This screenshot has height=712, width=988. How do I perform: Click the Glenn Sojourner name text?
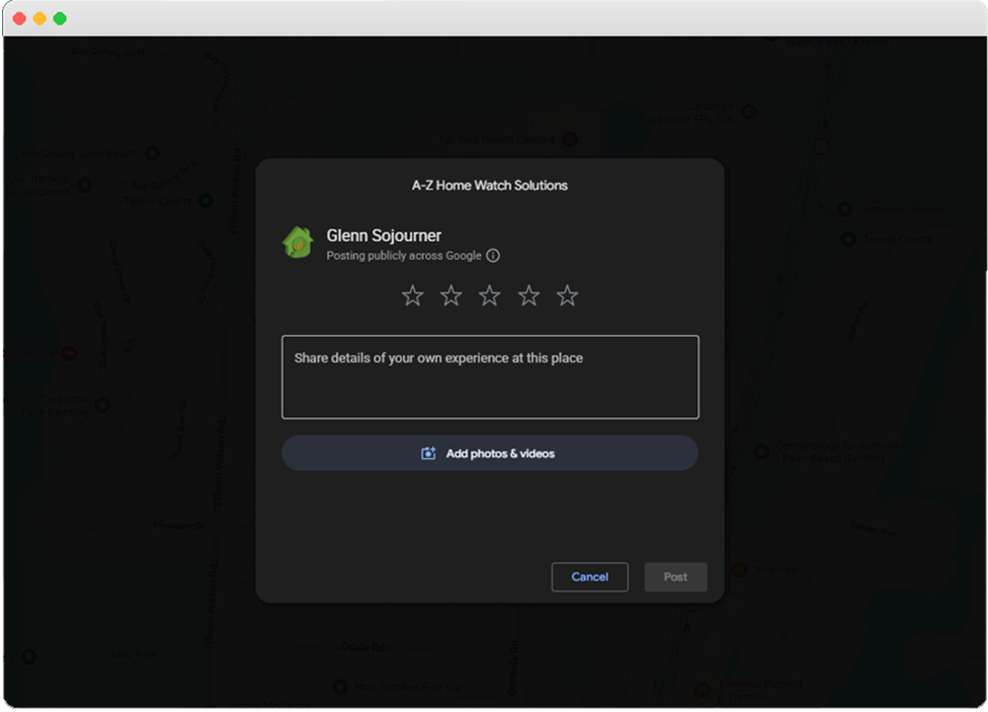[x=383, y=235]
